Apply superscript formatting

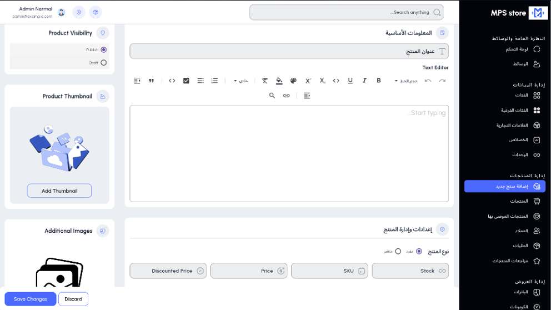pos(308,81)
